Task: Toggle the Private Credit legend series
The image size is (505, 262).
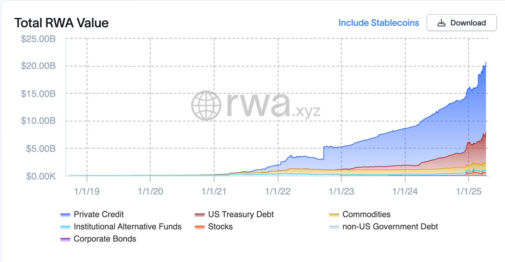Action: (x=99, y=215)
